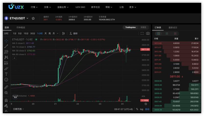
Task: Select the 1分 timeframe
Action: [15, 33]
